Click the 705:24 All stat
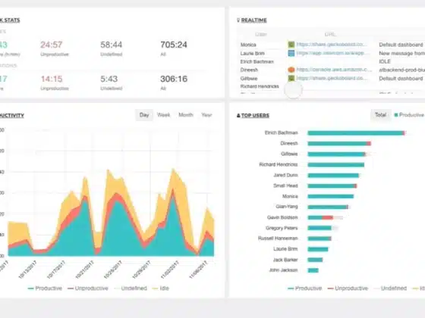425x318 pixels. point(174,45)
